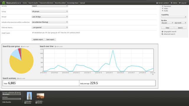Toggle the Document checkbox
This screenshot has width=189, height=106.
163,6
